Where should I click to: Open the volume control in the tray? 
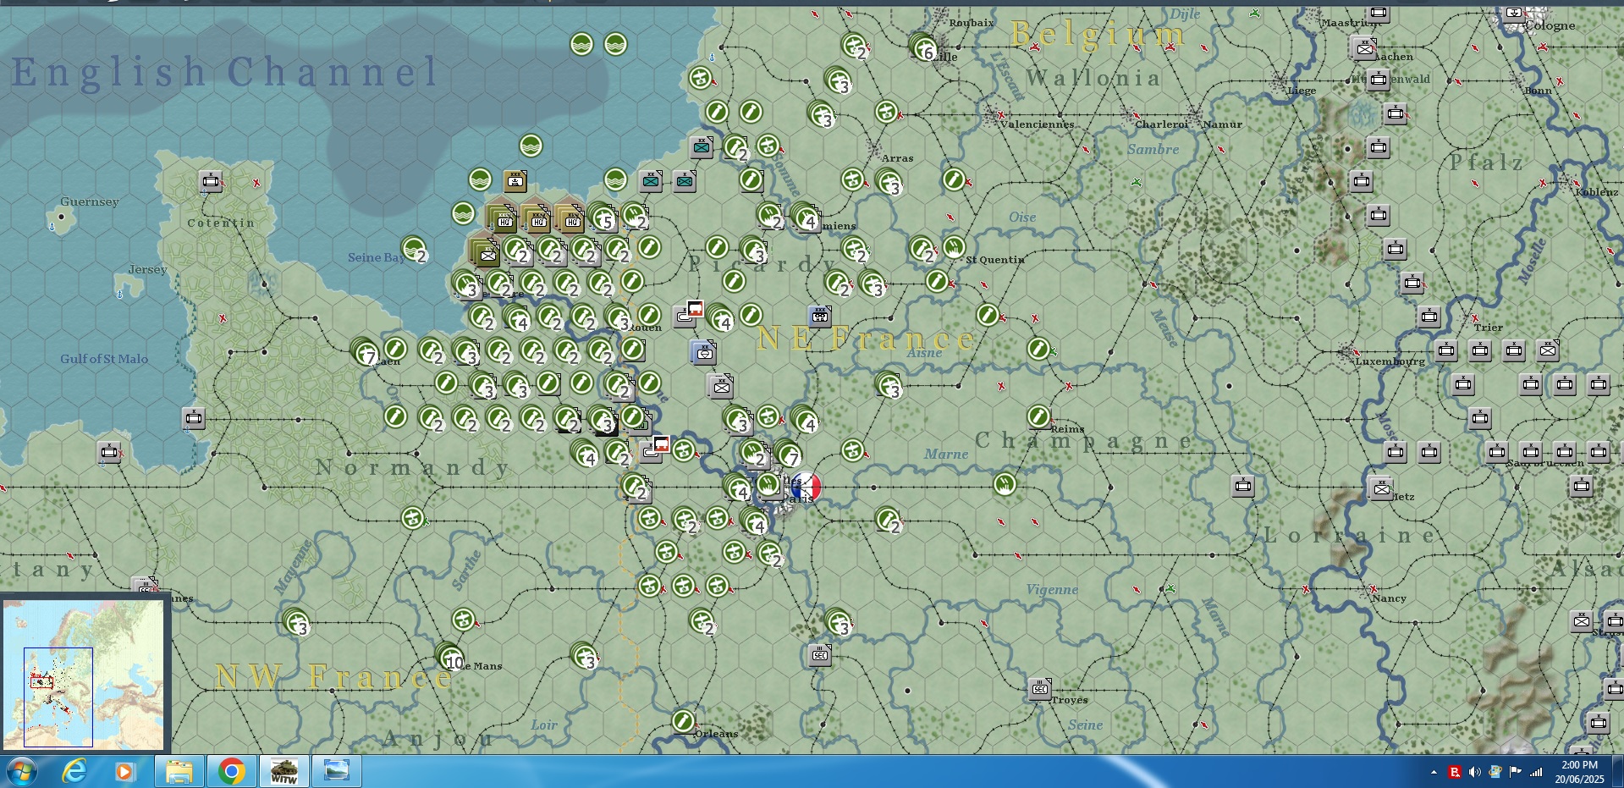tap(1475, 772)
